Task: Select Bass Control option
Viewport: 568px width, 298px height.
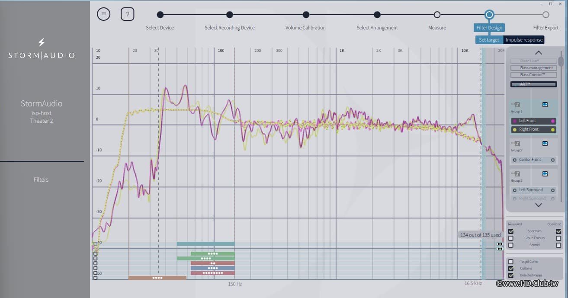Action: click(533, 75)
